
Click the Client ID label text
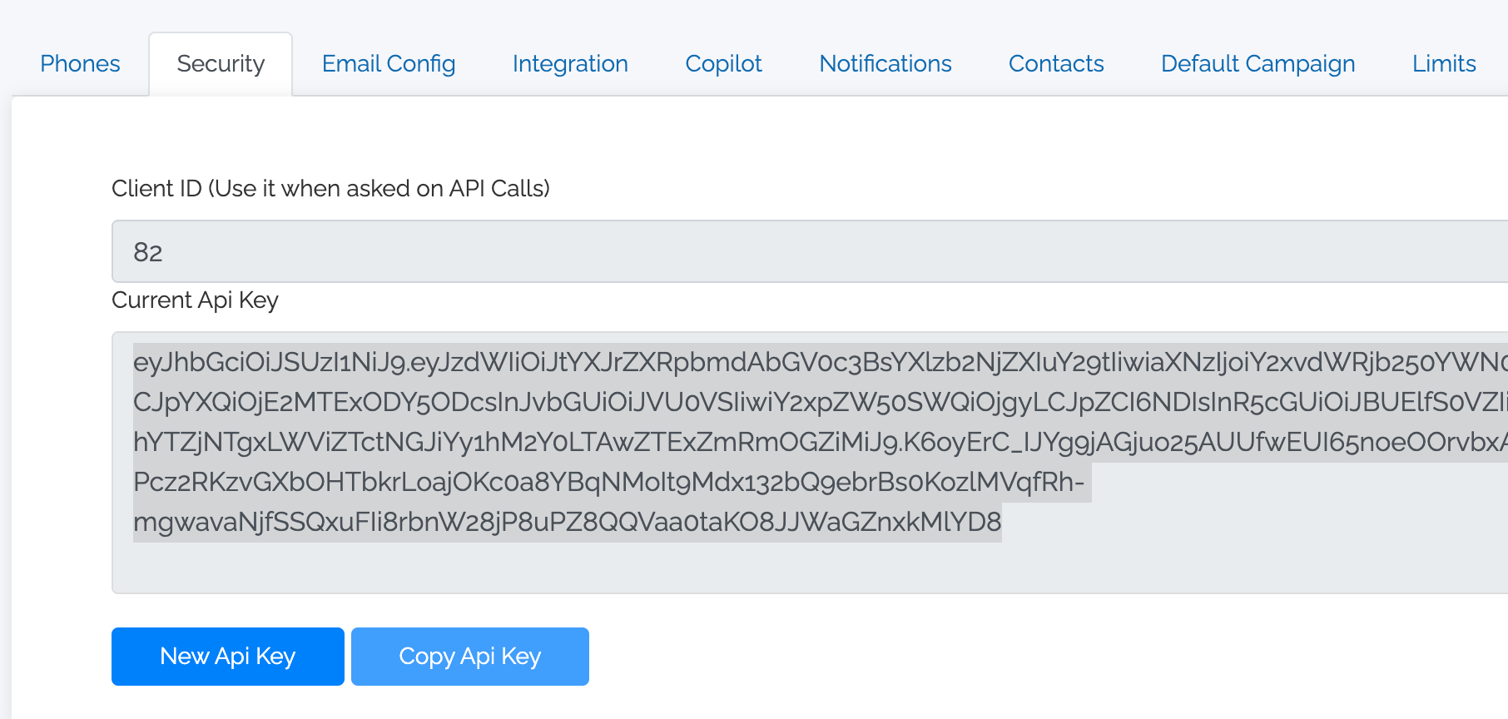pos(331,188)
